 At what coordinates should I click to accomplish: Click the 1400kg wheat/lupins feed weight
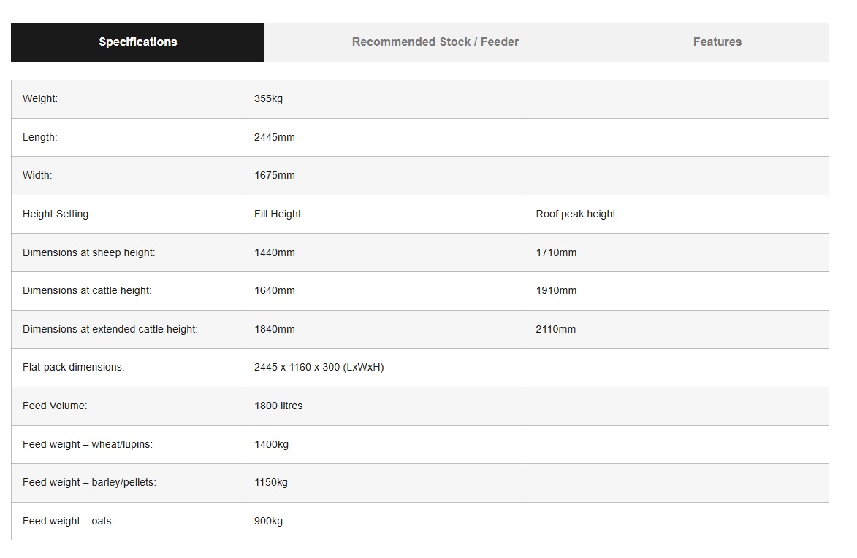tap(271, 445)
